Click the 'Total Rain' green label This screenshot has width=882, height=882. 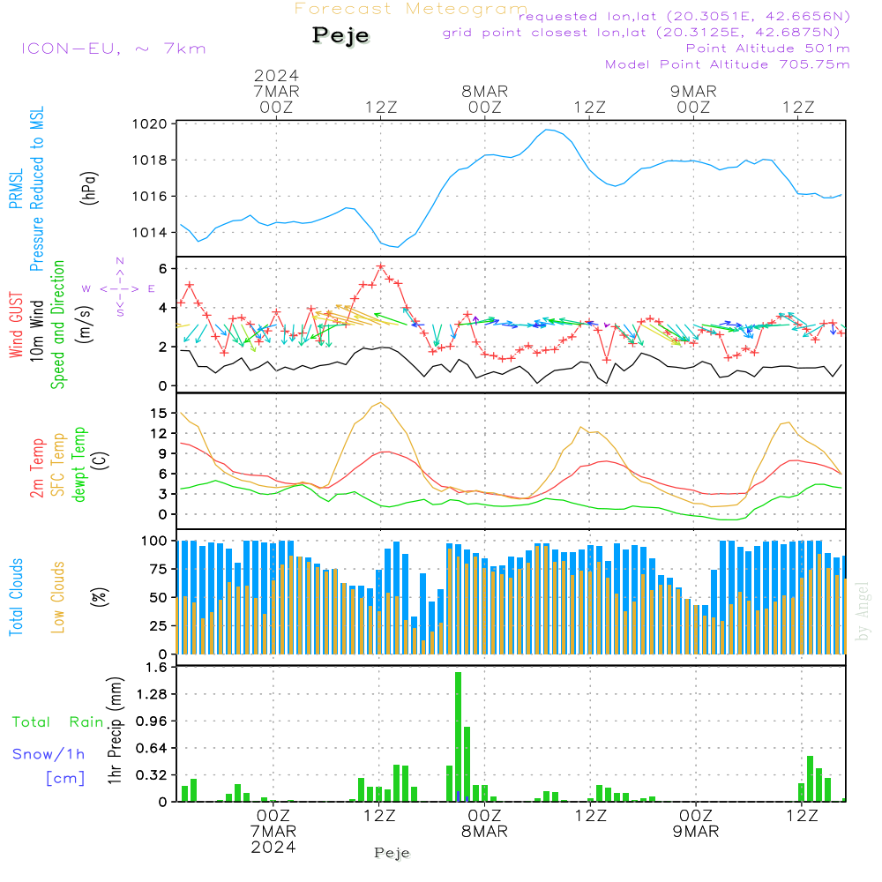[58, 722]
